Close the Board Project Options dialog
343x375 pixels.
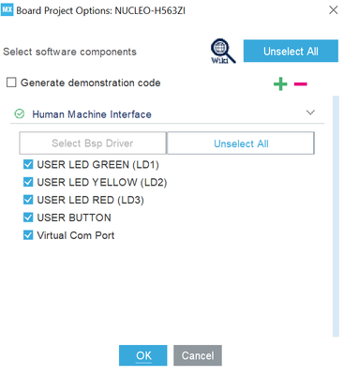334,10
